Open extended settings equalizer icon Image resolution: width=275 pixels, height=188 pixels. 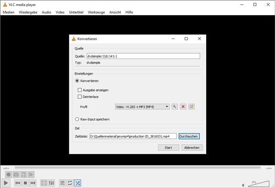51,183
